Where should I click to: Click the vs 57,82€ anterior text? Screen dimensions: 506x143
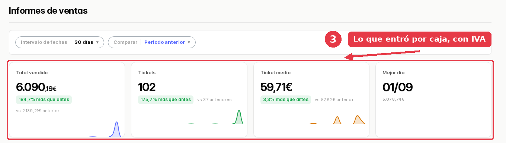(334, 100)
